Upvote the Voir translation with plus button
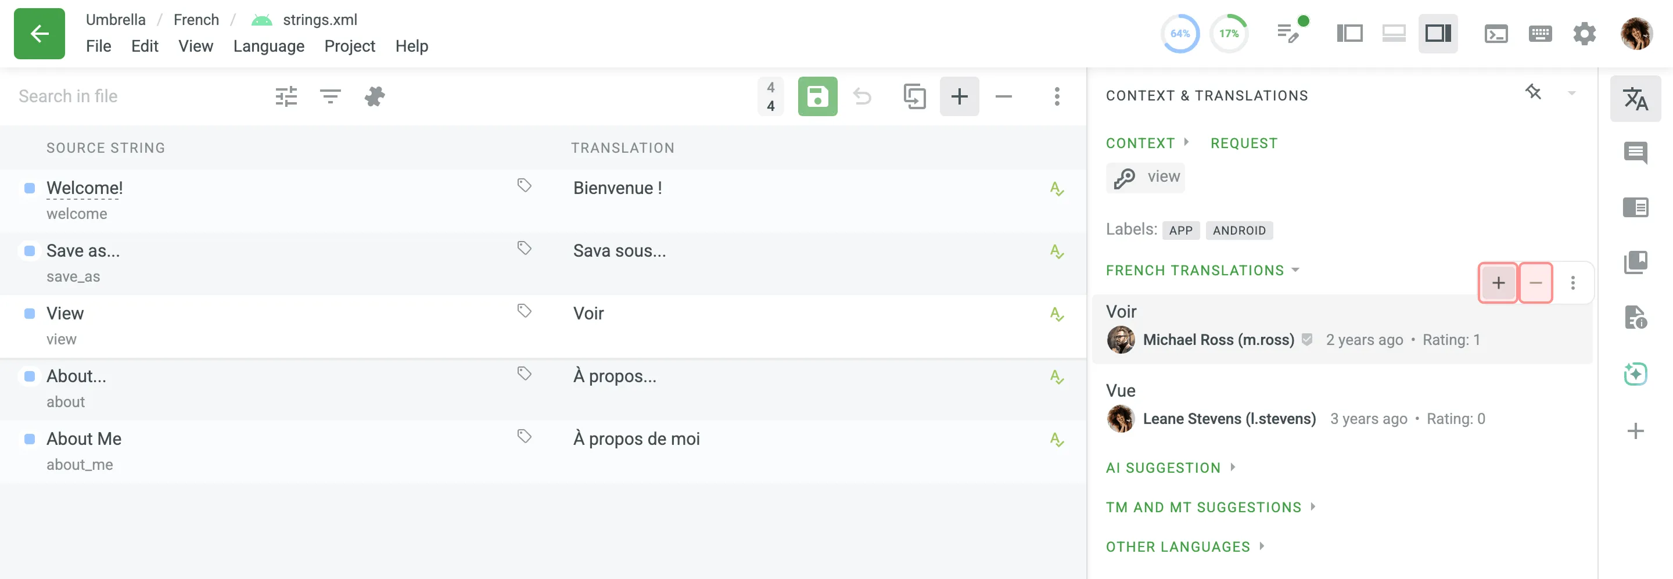 pyautogui.click(x=1498, y=283)
